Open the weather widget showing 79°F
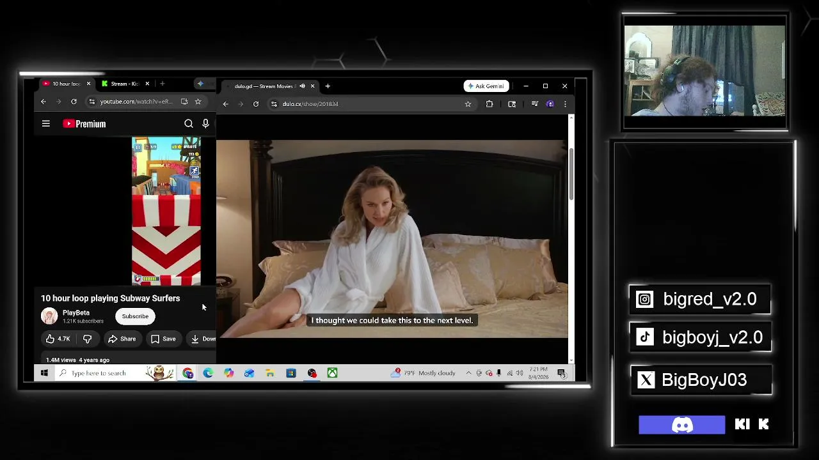Screen dimensions: 819x460 tap(424, 373)
